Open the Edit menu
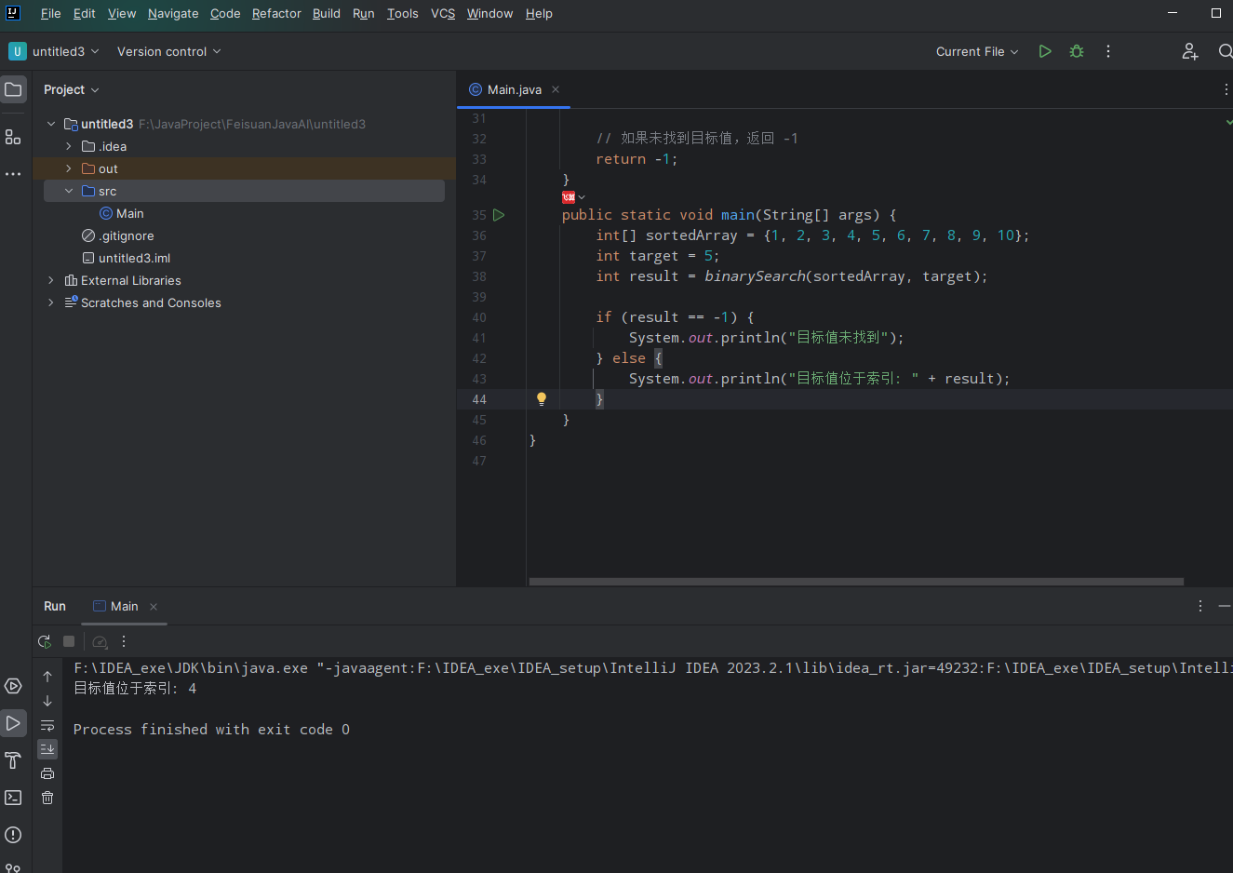 [x=85, y=13]
